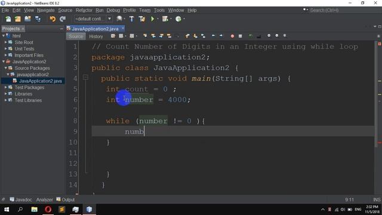Open the Help menu

pos(192,10)
